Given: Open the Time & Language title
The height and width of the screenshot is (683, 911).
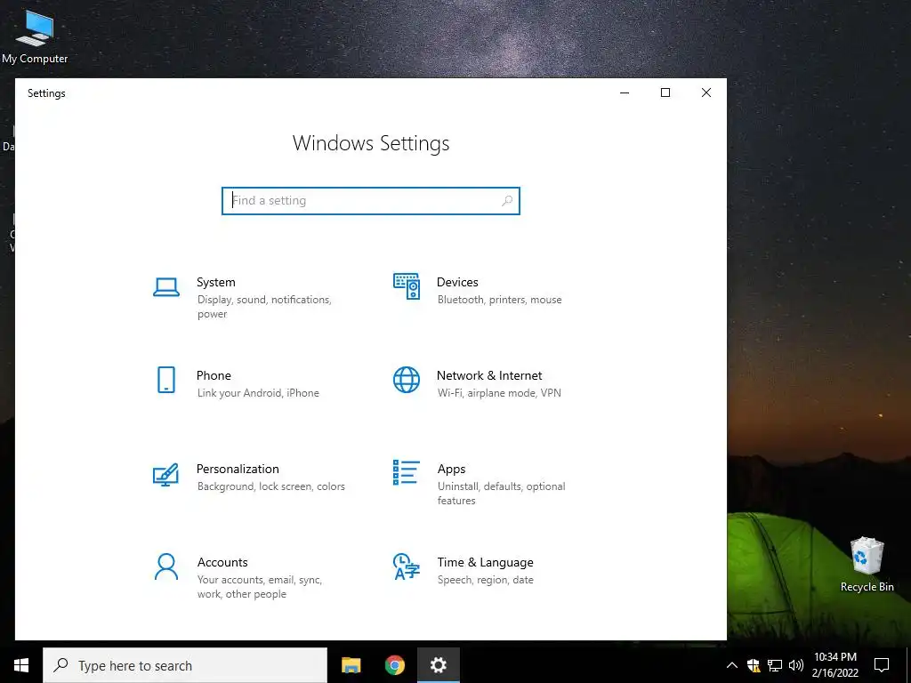Looking at the screenshot, I should pyautogui.click(x=485, y=562).
